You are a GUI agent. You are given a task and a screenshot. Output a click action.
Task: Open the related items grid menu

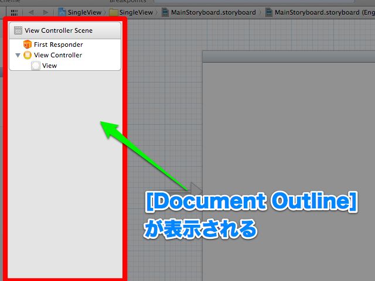tap(14, 12)
